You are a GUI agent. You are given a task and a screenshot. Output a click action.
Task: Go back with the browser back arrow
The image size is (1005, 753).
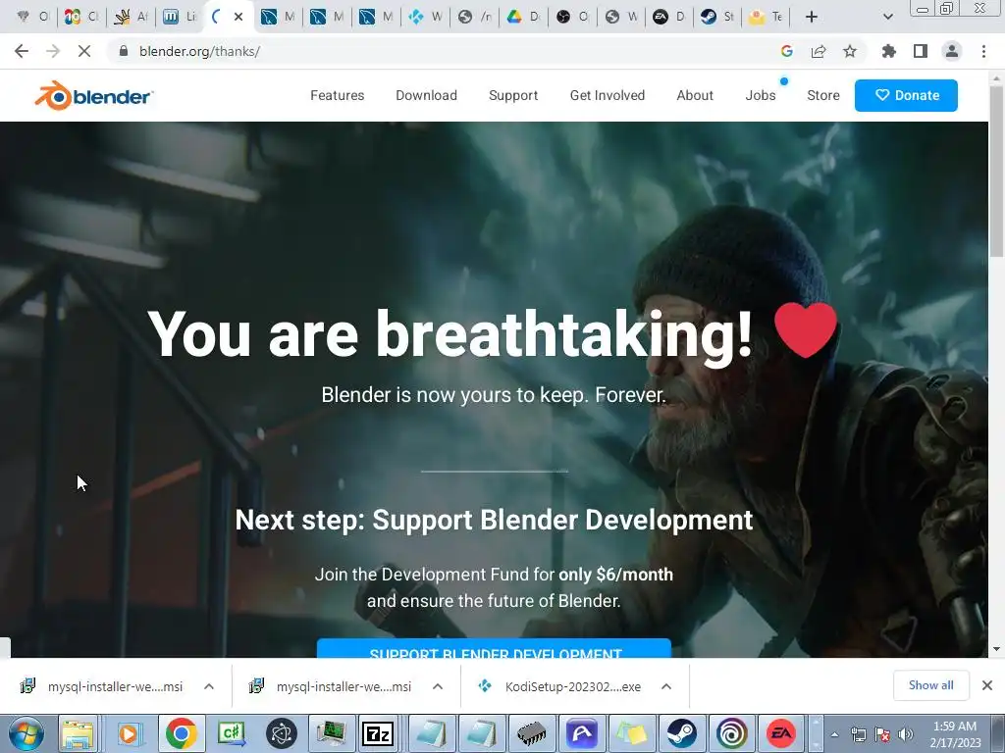(x=22, y=51)
